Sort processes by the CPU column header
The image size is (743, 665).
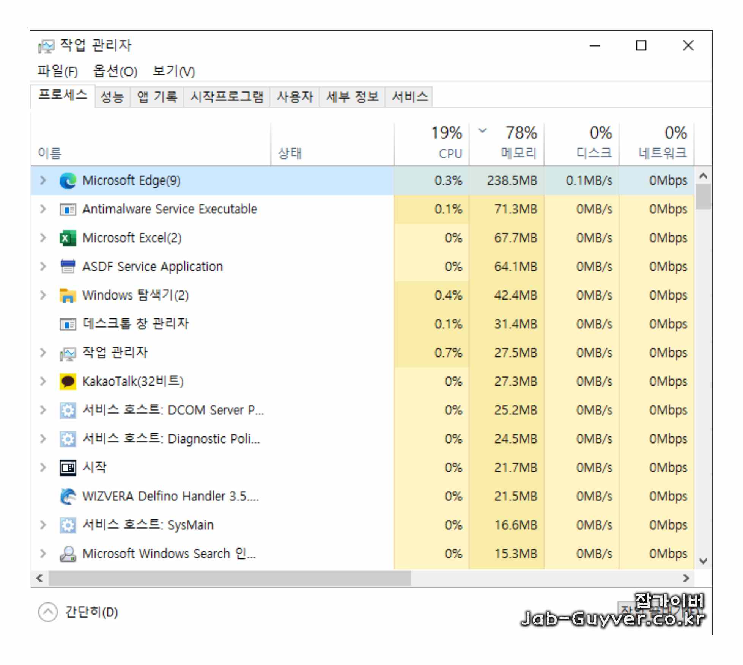(x=450, y=153)
